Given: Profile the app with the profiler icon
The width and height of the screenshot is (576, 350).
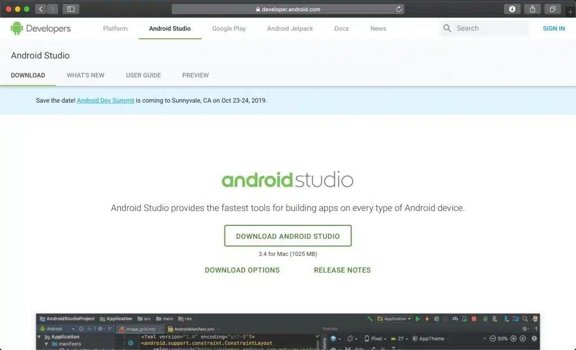Looking at the screenshot, I should (455, 318).
